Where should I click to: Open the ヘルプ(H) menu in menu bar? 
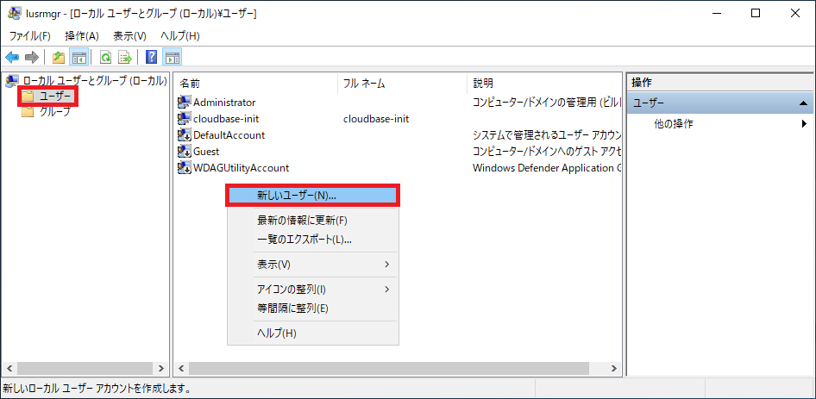click(x=180, y=36)
